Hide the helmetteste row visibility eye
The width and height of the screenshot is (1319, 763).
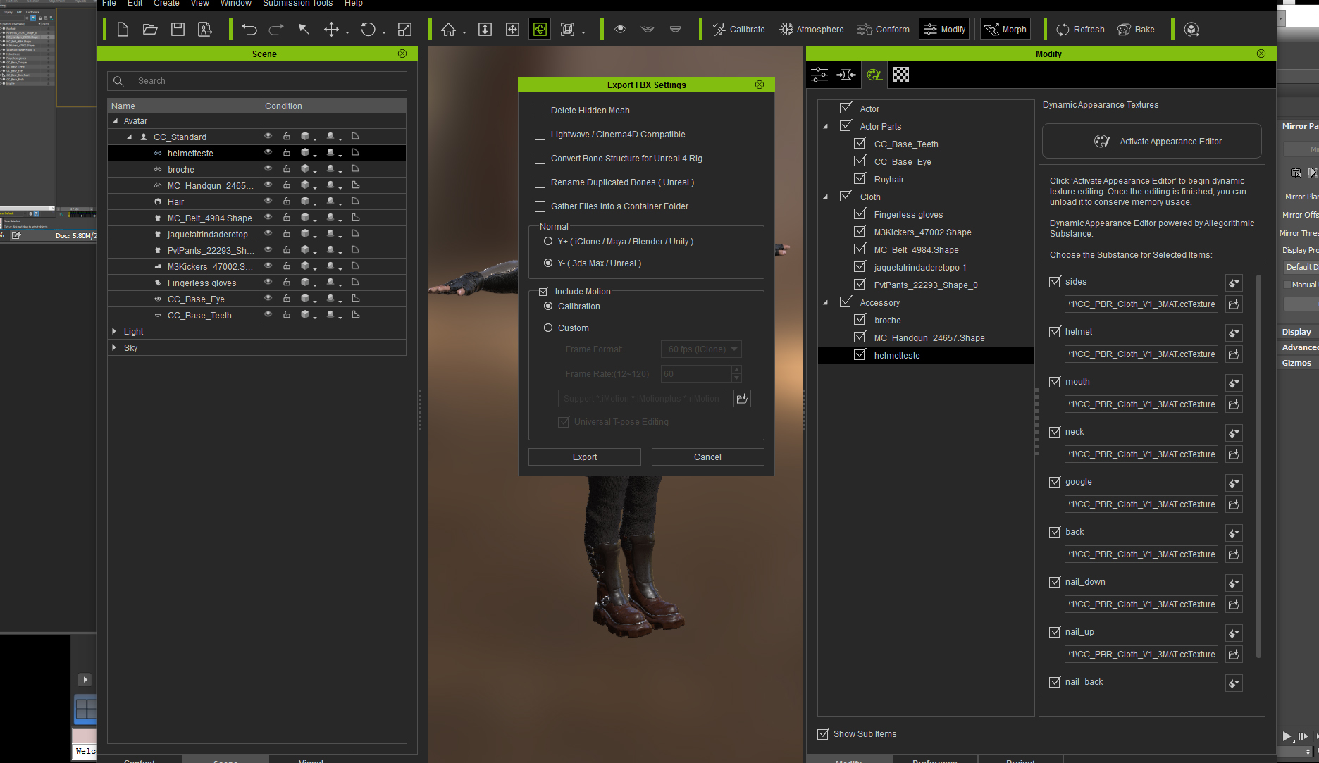(x=268, y=152)
